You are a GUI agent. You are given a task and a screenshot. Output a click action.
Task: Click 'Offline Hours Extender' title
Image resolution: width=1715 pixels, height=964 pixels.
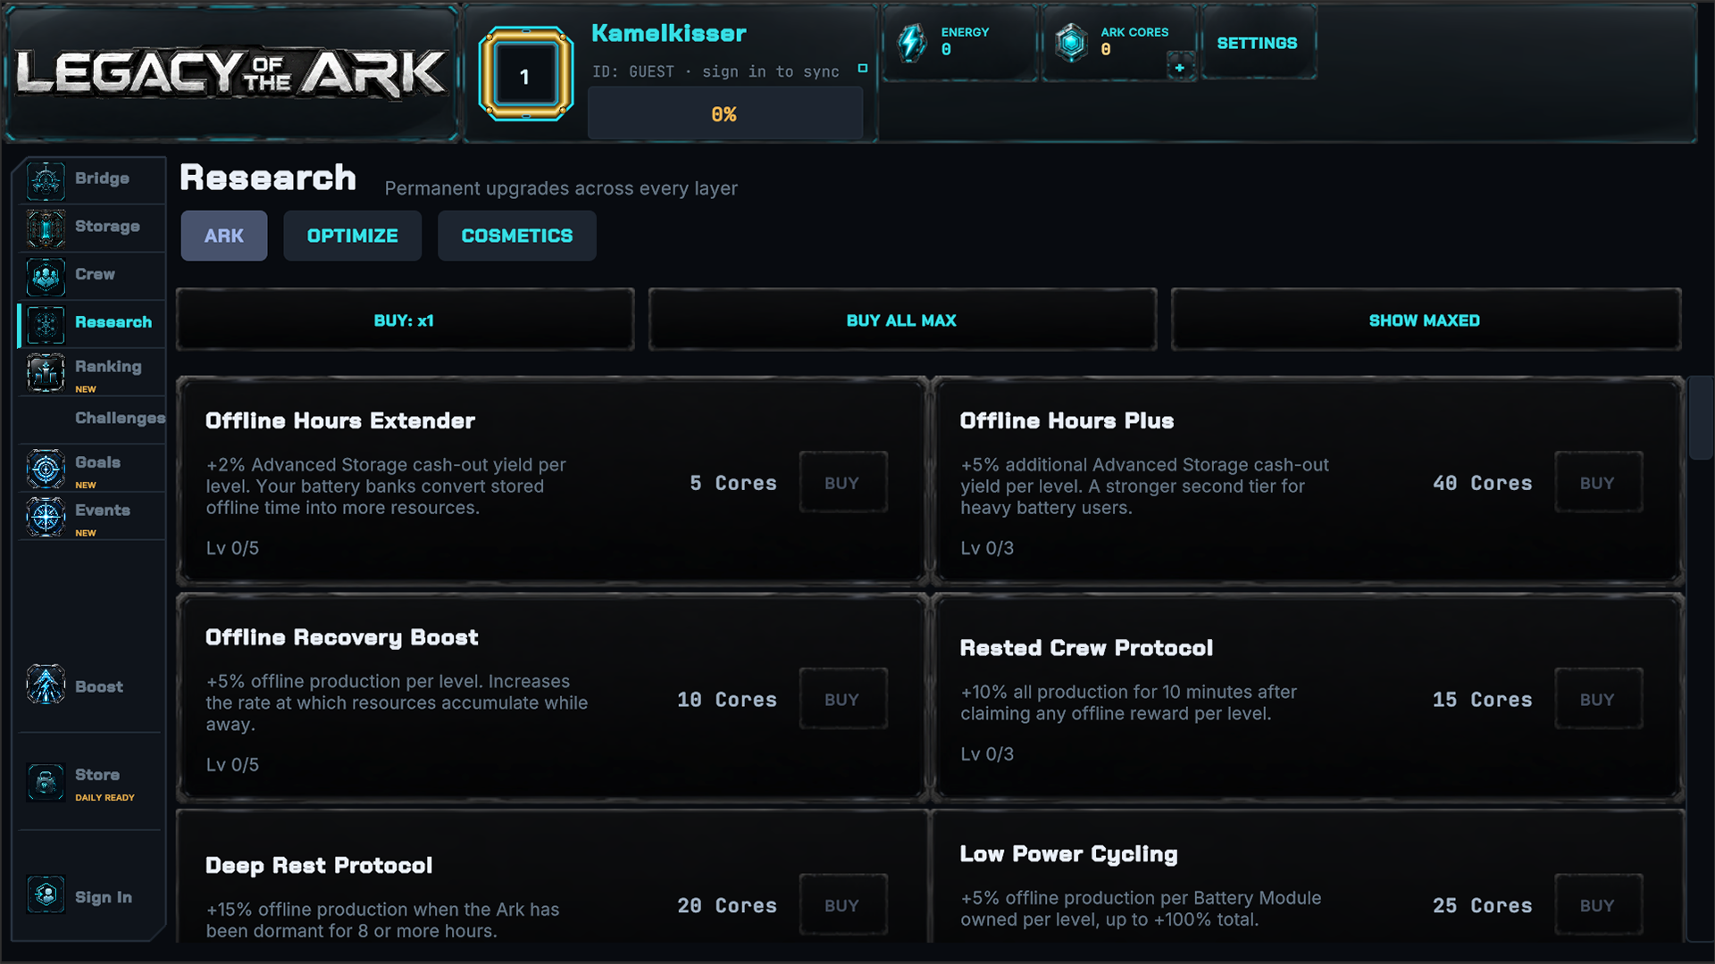click(x=340, y=420)
